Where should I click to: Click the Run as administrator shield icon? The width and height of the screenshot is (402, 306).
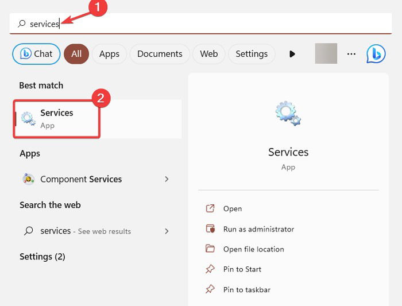point(210,228)
